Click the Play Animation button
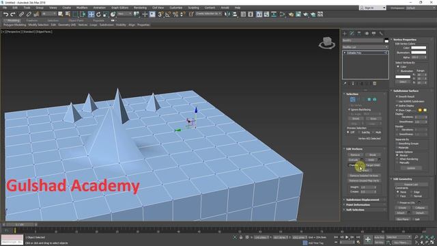The width and height of the screenshot is (437, 246). 347,237
